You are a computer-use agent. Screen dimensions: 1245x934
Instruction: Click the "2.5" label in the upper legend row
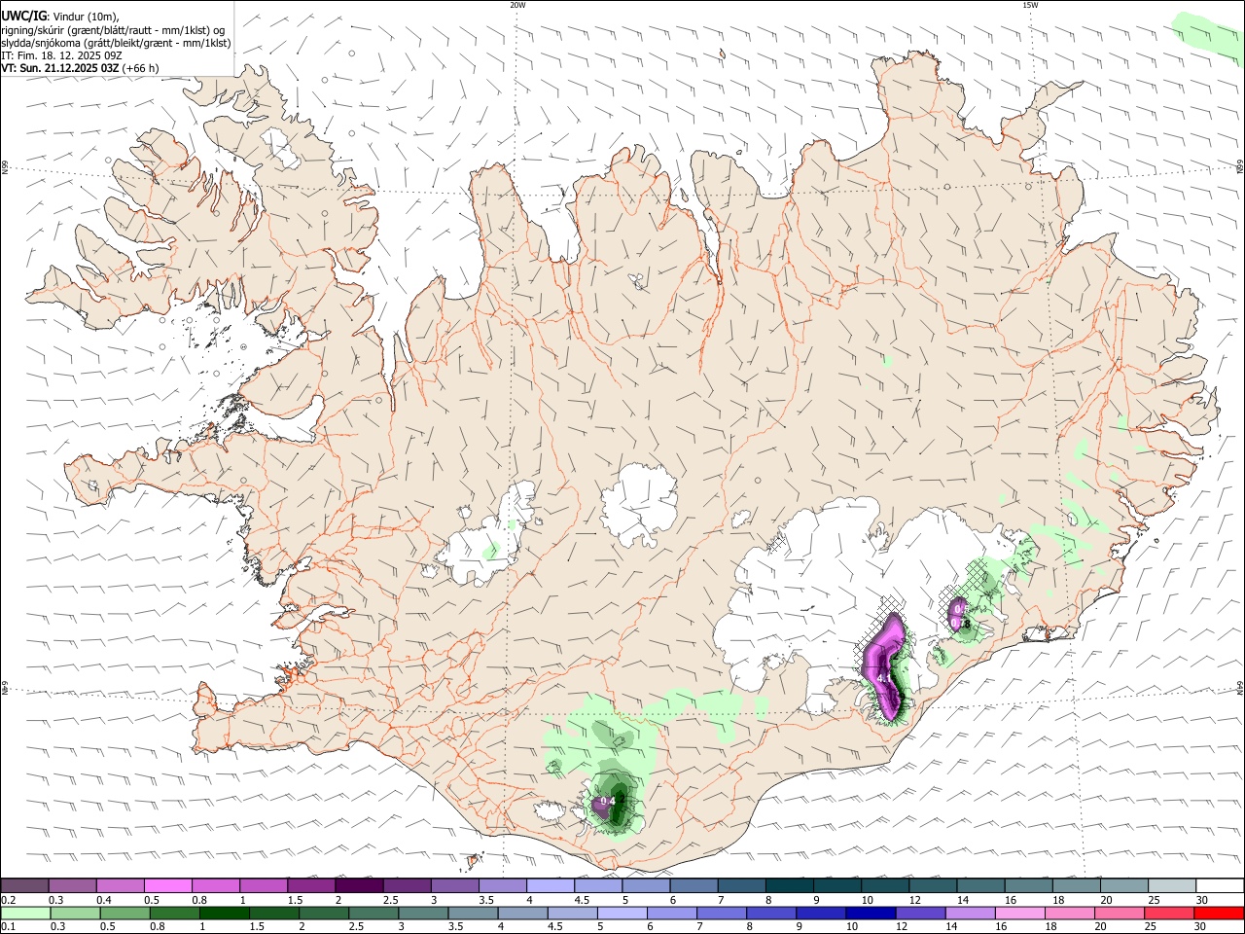[390, 900]
